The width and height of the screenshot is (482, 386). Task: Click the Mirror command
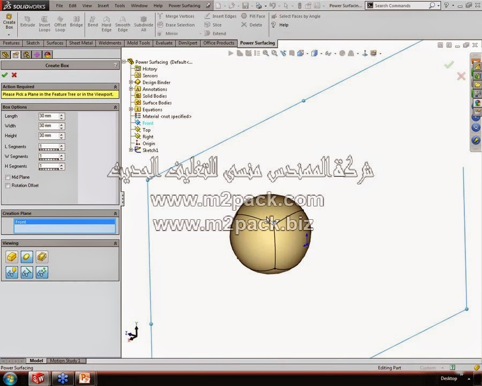(168, 34)
